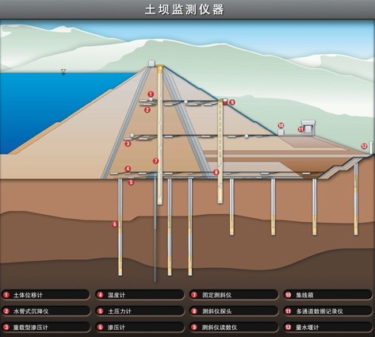Click red marker 1 on the dam diagram
The image size is (375, 337).
(151, 94)
